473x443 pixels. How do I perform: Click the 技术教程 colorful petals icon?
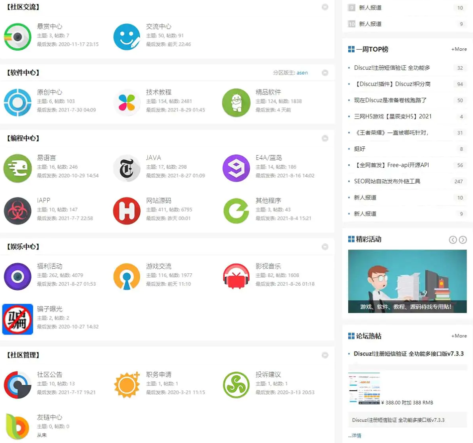[126, 103]
